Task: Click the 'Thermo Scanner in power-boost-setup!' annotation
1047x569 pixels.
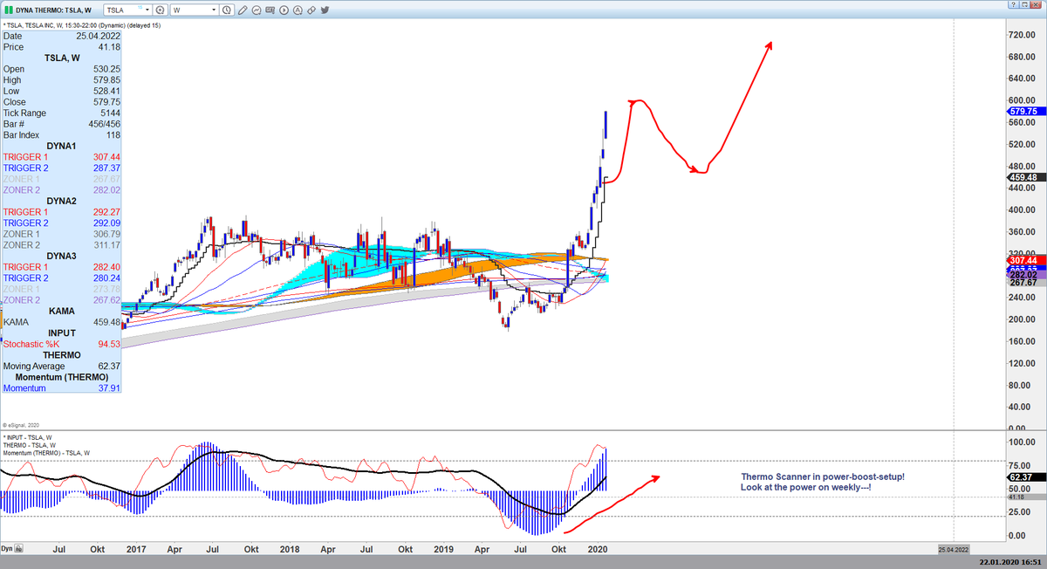Action: click(823, 476)
